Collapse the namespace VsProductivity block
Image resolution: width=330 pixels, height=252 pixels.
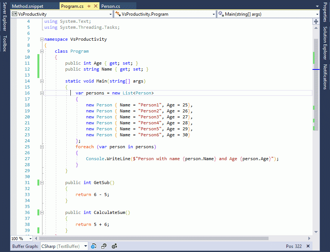(x=42, y=39)
